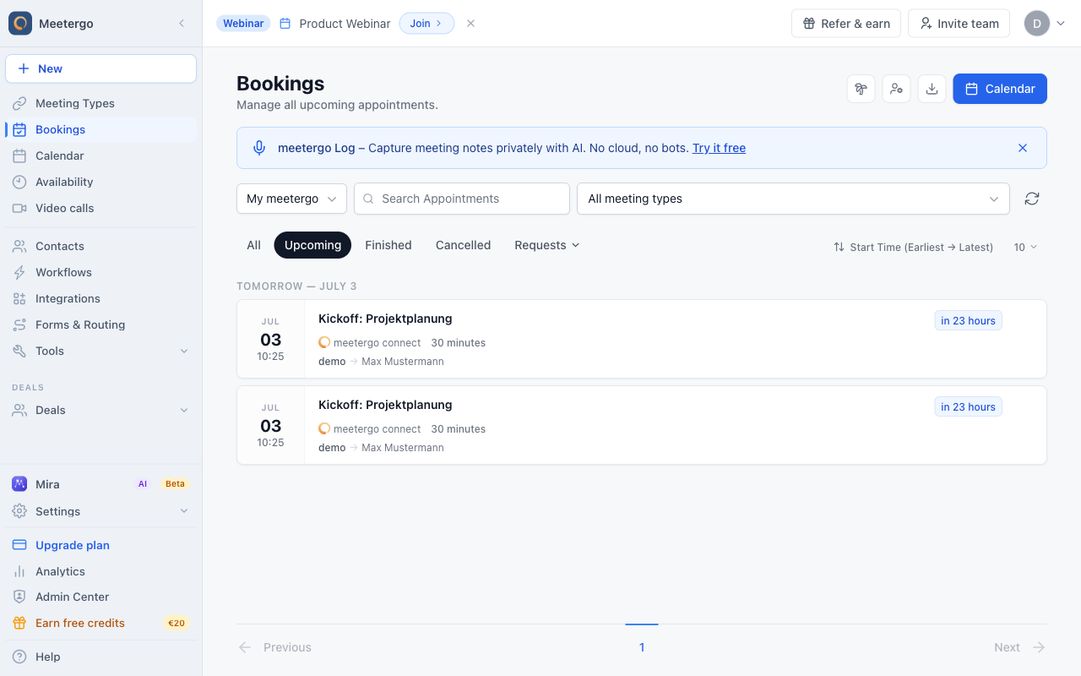Refresh the bookings list
This screenshot has width=1081, height=676.
click(x=1032, y=199)
